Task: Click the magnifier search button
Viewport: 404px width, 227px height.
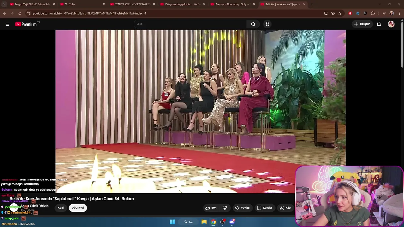Action: pyautogui.click(x=253, y=24)
